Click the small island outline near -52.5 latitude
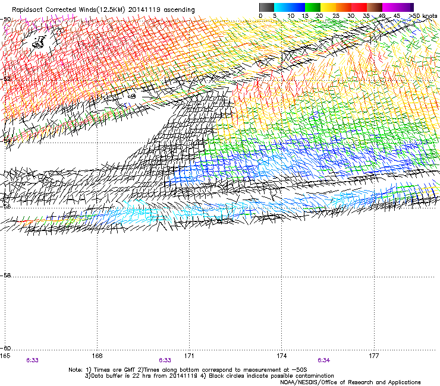 coord(132,96)
